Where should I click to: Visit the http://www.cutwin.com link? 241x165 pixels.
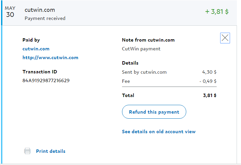pos(50,57)
